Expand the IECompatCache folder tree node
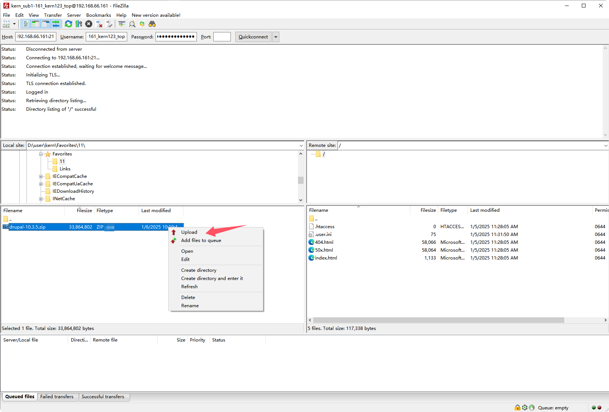Screen dimensions: 609x412 coord(41,176)
